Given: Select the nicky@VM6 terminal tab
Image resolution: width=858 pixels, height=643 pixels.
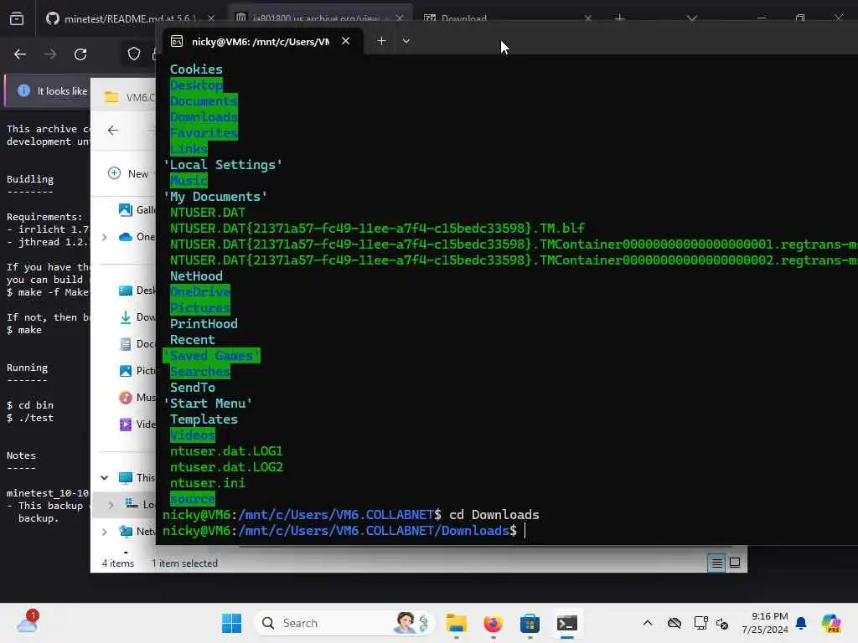Looking at the screenshot, I should click(261, 42).
